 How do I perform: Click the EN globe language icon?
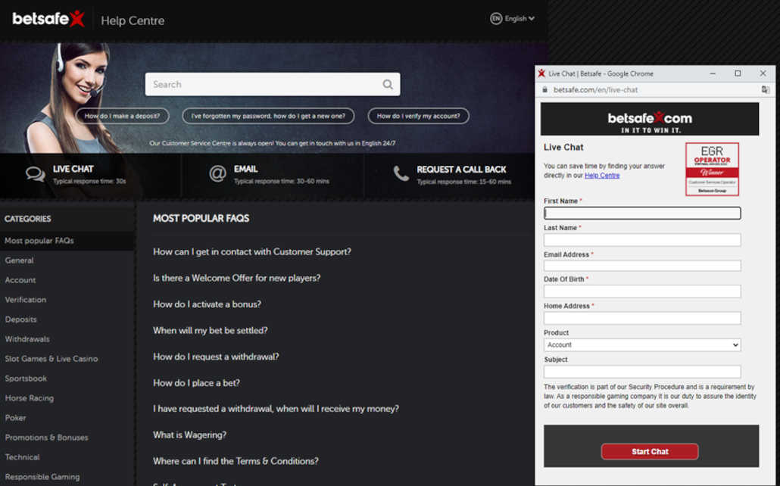point(495,19)
